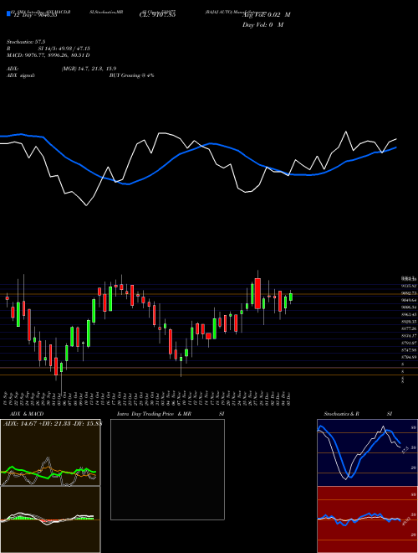This screenshot has height=553, width=418.
Task: Open the blue Stochastics chart panel
Action: click(x=367, y=452)
